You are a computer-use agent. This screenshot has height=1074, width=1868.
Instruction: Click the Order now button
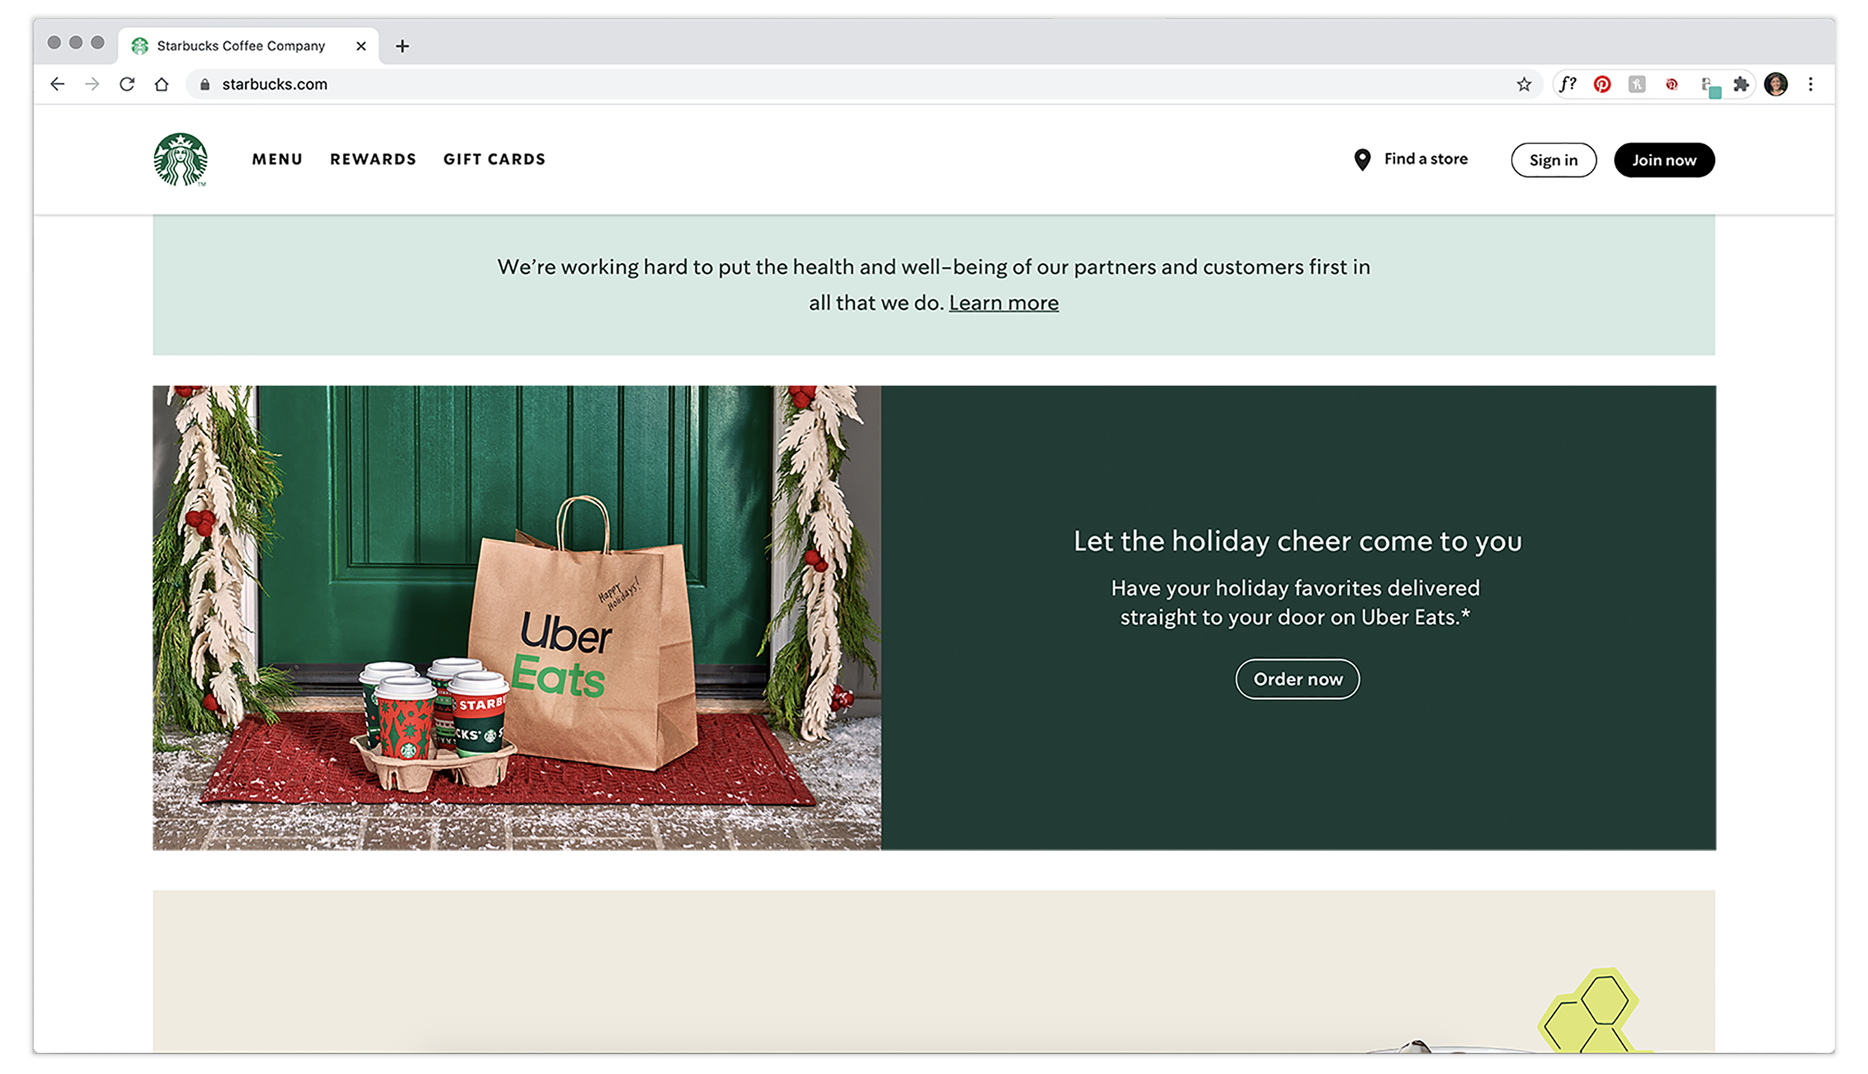(1297, 679)
